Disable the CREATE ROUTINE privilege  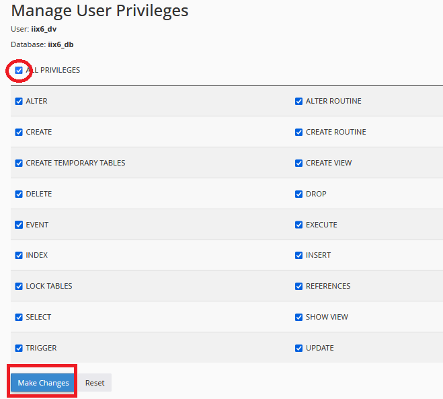[x=298, y=133]
